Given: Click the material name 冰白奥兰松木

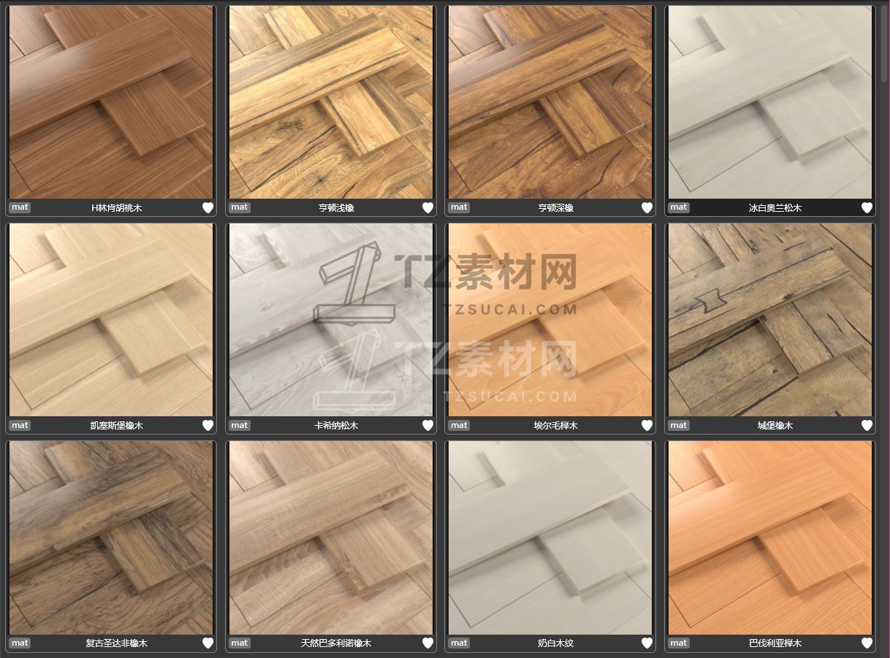Looking at the screenshot, I should (x=775, y=208).
